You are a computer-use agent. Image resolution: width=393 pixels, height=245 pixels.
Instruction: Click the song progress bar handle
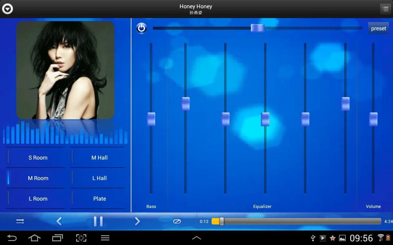pyautogui.click(x=222, y=221)
